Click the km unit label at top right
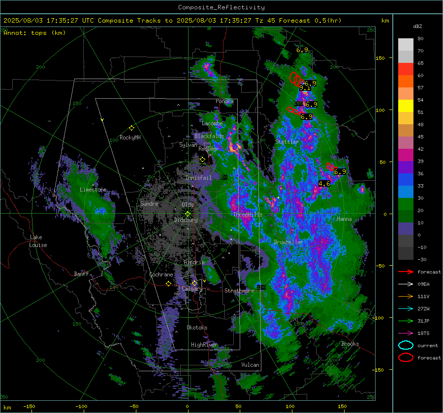The image size is (443, 413). [385, 21]
